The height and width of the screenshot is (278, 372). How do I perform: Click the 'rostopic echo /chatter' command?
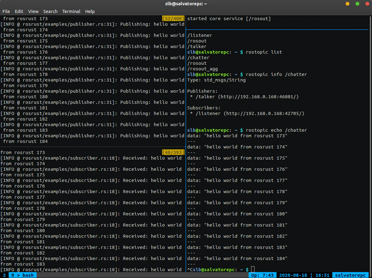[x=276, y=130]
